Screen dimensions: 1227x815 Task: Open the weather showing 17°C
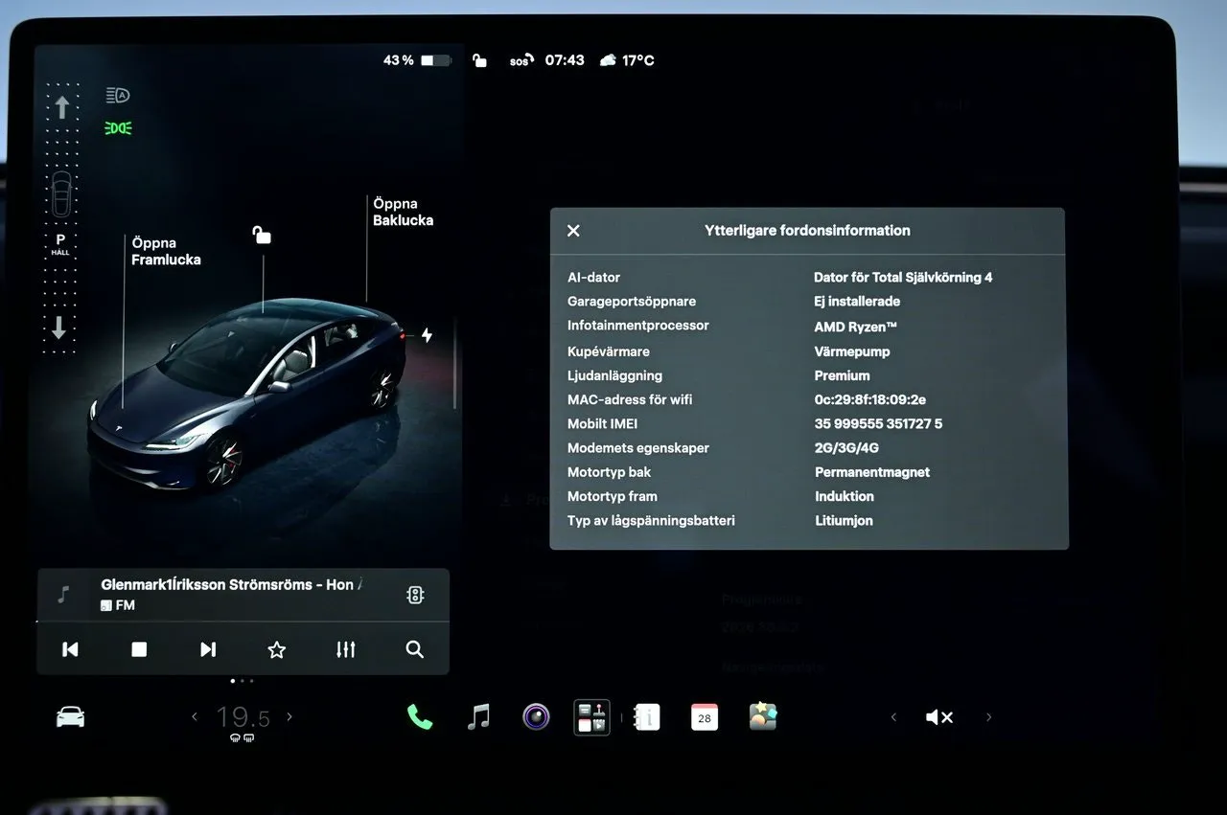(x=627, y=60)
